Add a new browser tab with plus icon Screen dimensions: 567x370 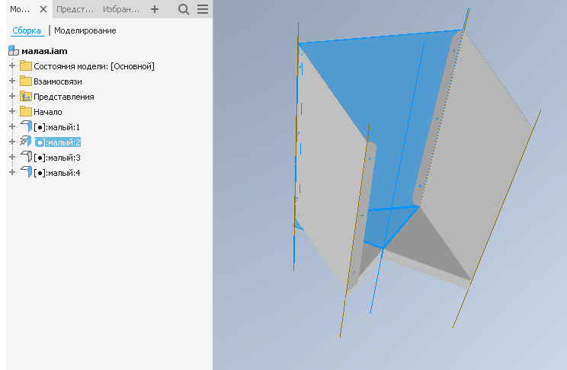155,9
